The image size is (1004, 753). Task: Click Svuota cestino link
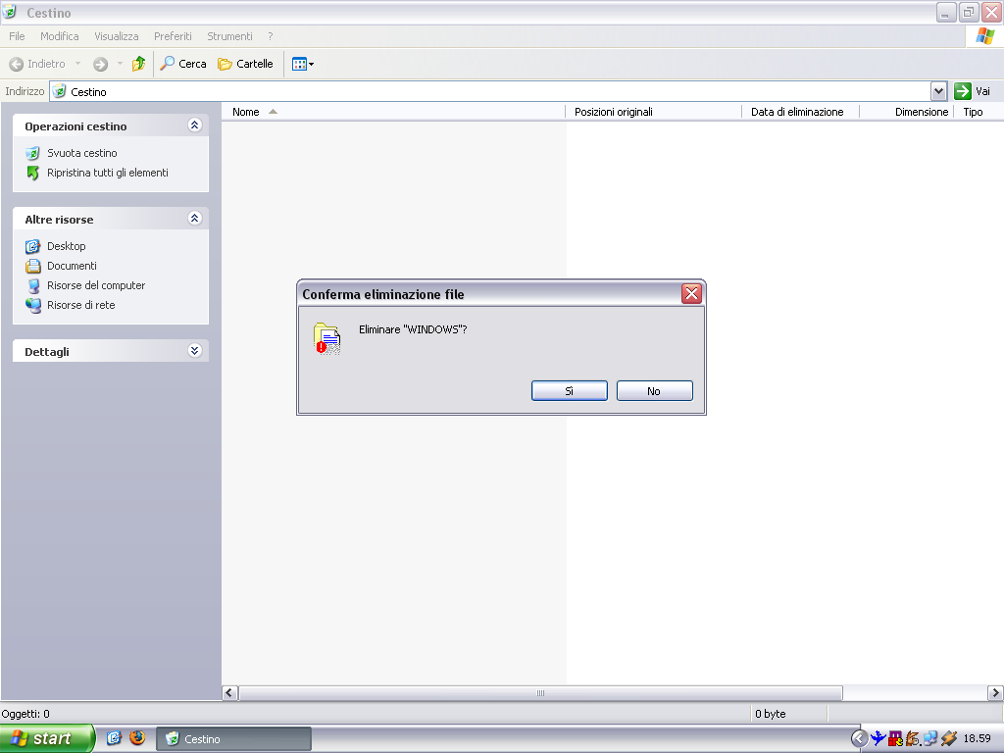pos(82,153)
